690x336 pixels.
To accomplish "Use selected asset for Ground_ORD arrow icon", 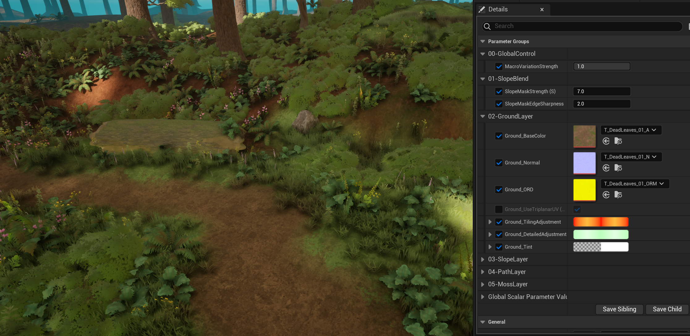I will 606,195.
